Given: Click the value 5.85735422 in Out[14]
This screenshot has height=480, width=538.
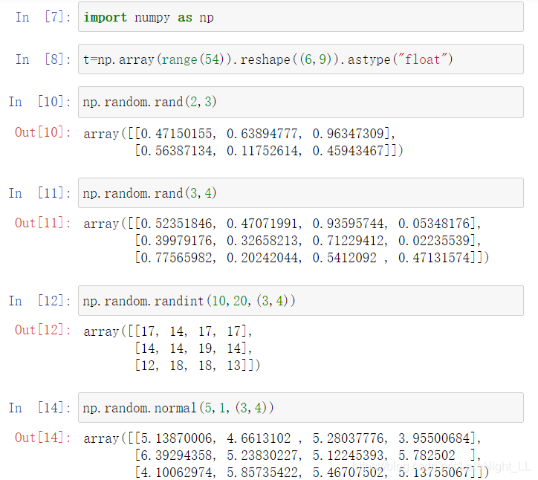Looking at the screenshot, I should 262,473.
